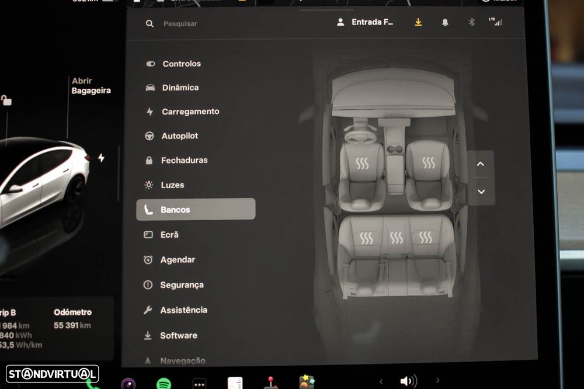Increase volume with right arrow
The width and height of the screenshot is (584, 389).
coord(437,380)
